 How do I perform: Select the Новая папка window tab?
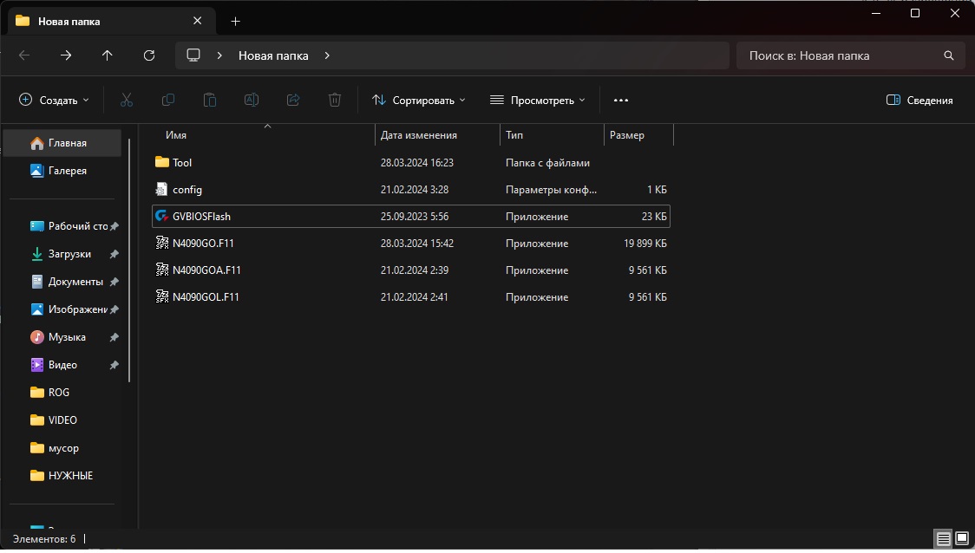click(x=112, y=21)
